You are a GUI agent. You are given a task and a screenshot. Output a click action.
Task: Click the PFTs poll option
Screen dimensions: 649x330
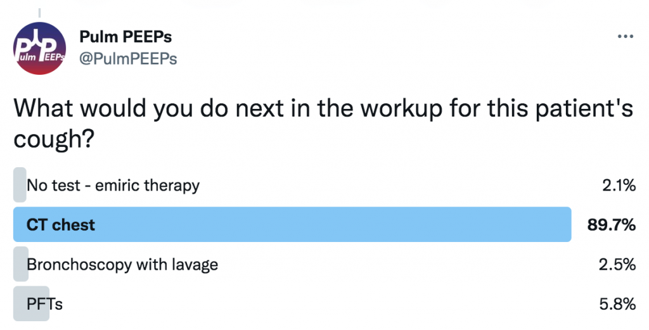(44, 305)
